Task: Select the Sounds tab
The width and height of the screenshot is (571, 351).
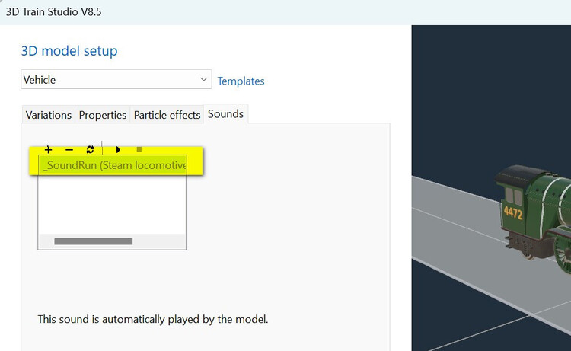Action: coord(226,114)
